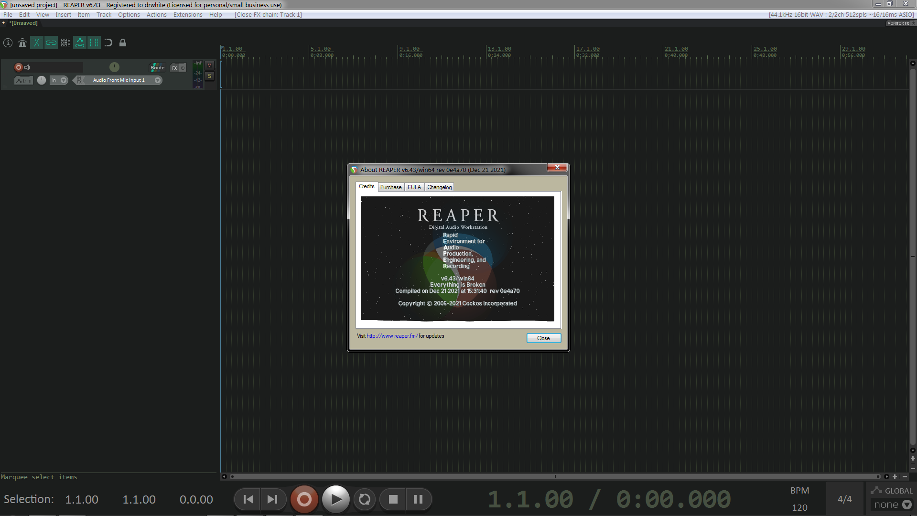
Task: Open the 'in' record mode dropdown
Action: [59, 80]
